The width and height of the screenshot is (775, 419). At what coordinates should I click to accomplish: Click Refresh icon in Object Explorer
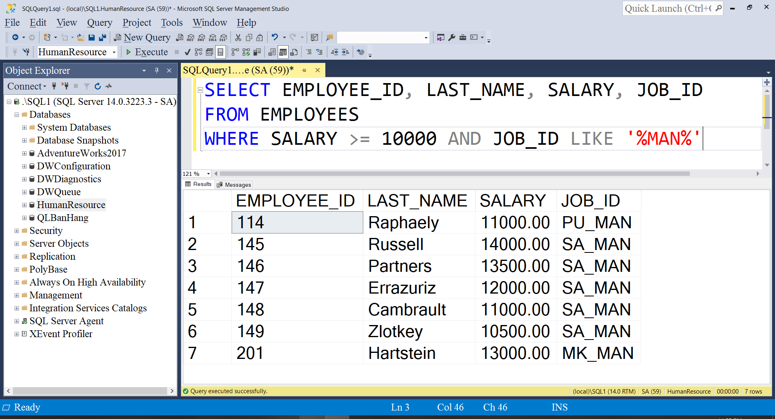pos(98,86)
